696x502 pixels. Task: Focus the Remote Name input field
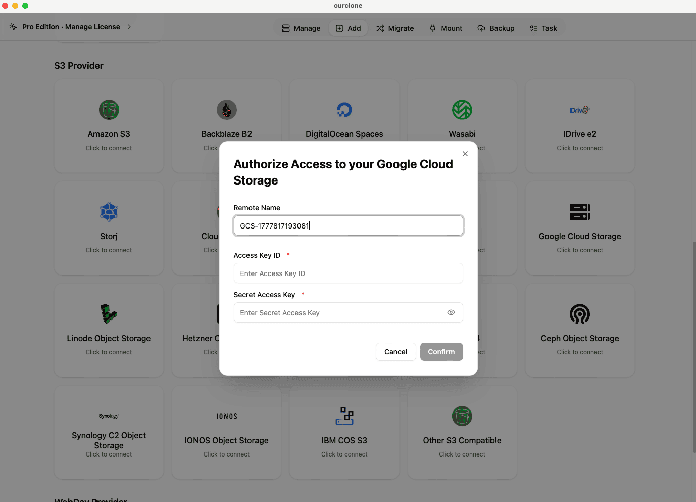tap(349, 225)
